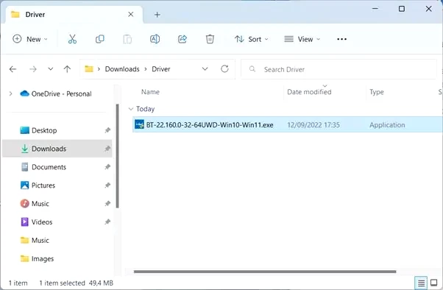Open recent locations chevron

pyautogui.click(x=50, y=69)
